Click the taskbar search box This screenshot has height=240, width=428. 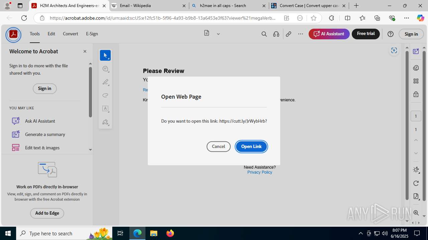click(64, 233)
